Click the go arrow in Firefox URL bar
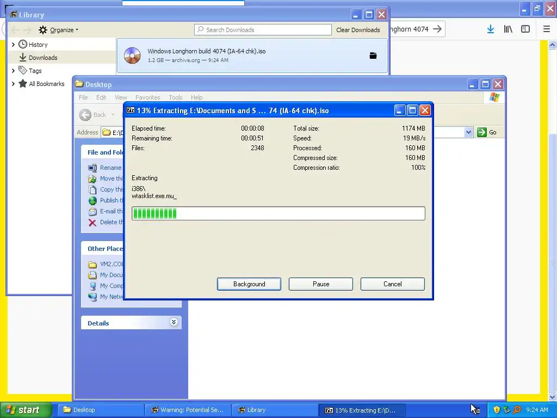Viewport: 557px width, 418px height. click(x=437, y=29)
